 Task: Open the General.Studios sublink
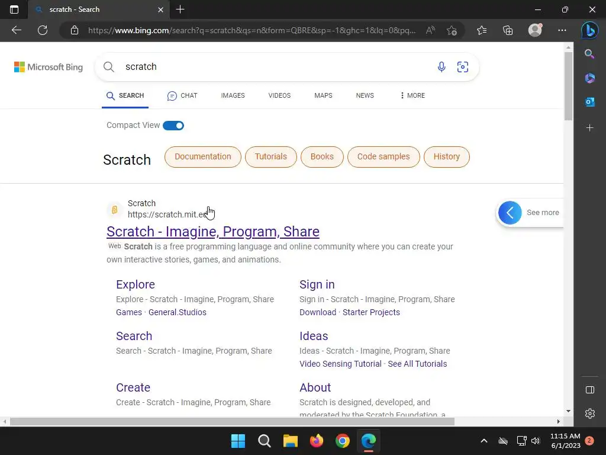178,312
